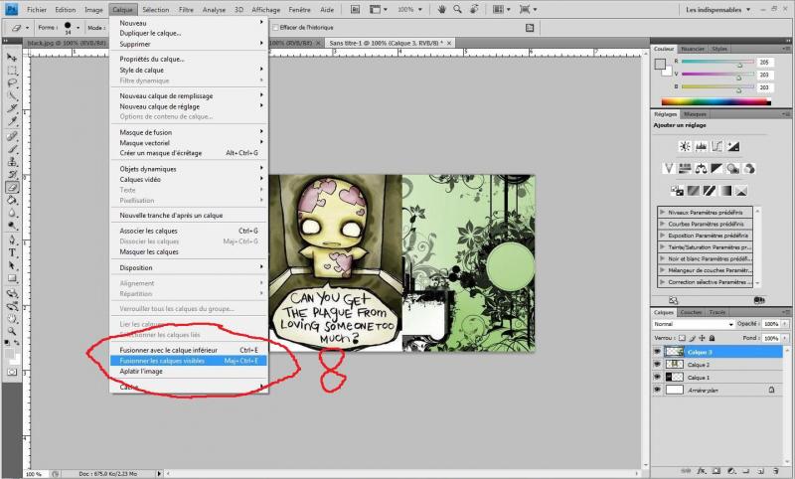Choose Fusionner les calques visibles
Viewport: 795px width, 479px height.
coord(189,361)
